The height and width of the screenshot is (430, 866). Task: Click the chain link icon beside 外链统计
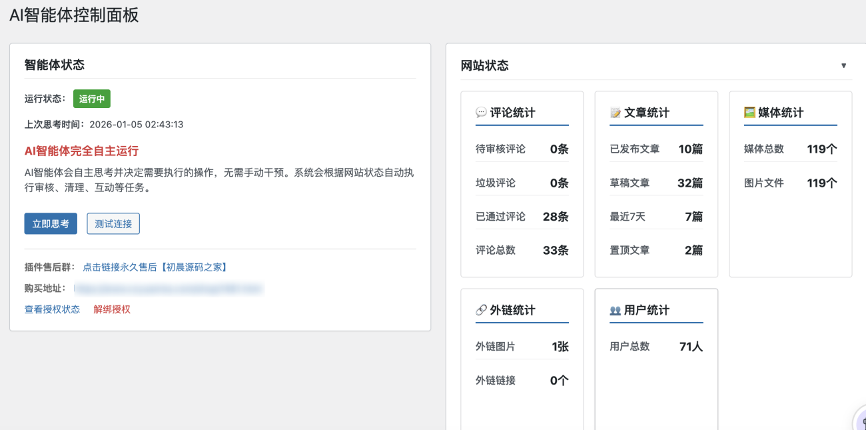(481, 310)
